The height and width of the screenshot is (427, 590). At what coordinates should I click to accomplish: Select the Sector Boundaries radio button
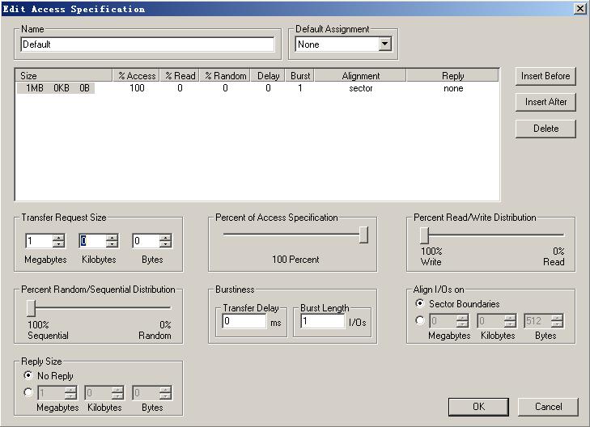(x=419, y=304)
